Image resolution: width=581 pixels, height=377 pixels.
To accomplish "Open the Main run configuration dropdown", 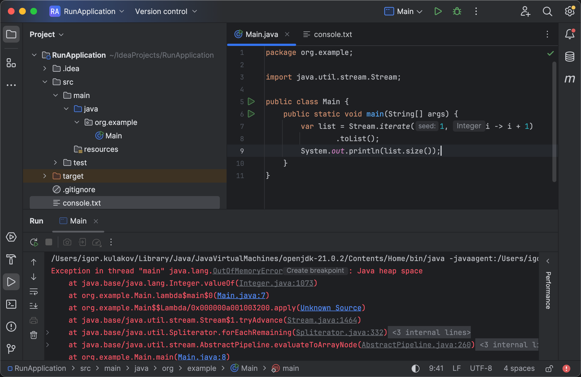I will click(403, 11).
